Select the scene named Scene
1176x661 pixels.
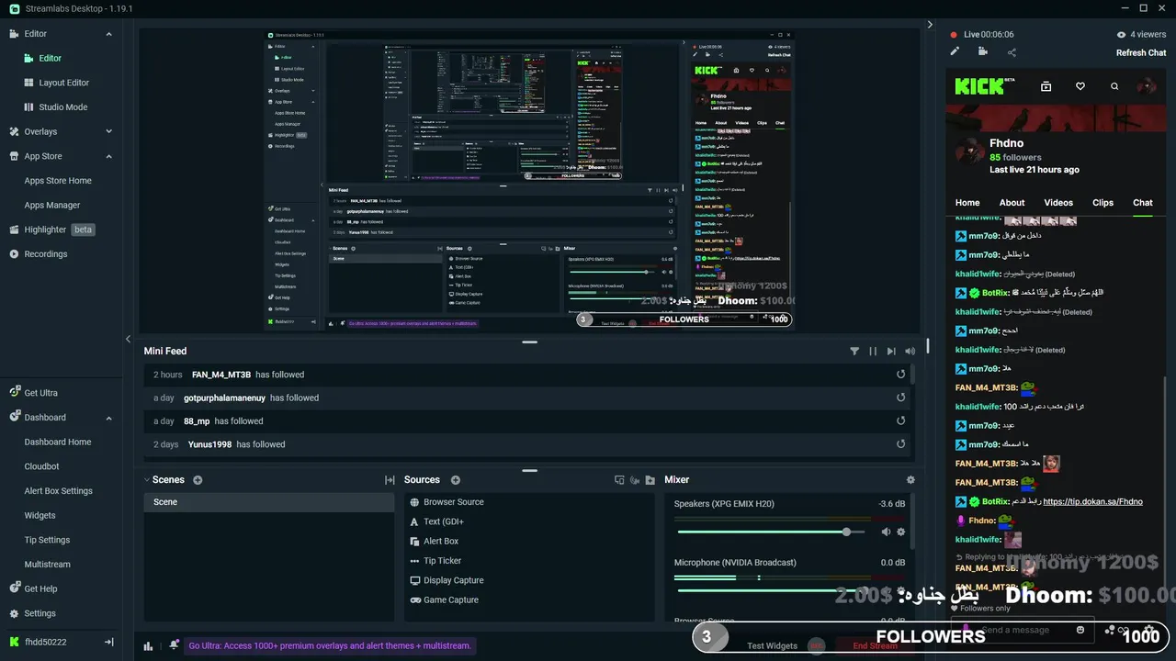pos(269,502)
